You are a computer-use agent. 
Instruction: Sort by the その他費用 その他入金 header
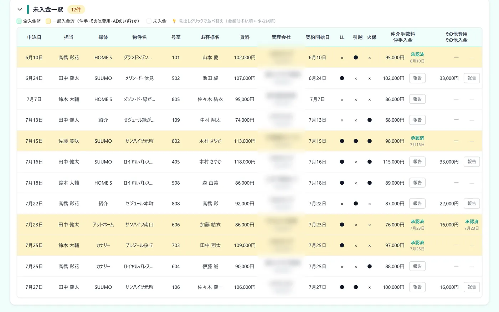click(x=456, y=37)
